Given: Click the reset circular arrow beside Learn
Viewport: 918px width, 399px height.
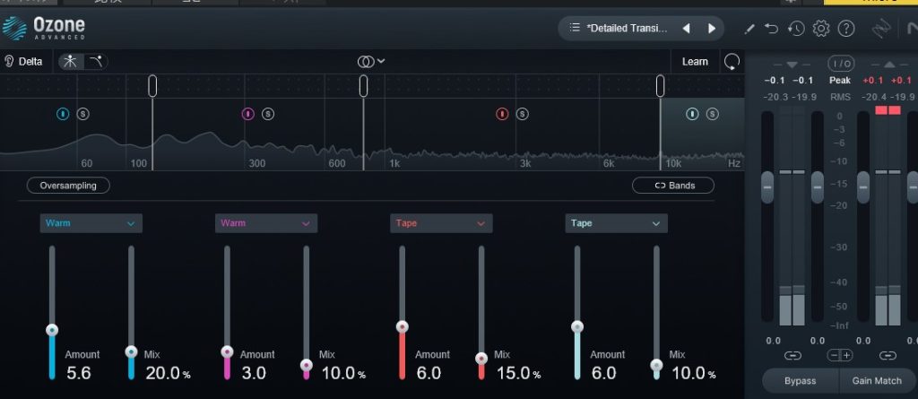Looking at the screenshot, I should click(x=732, y=62).
